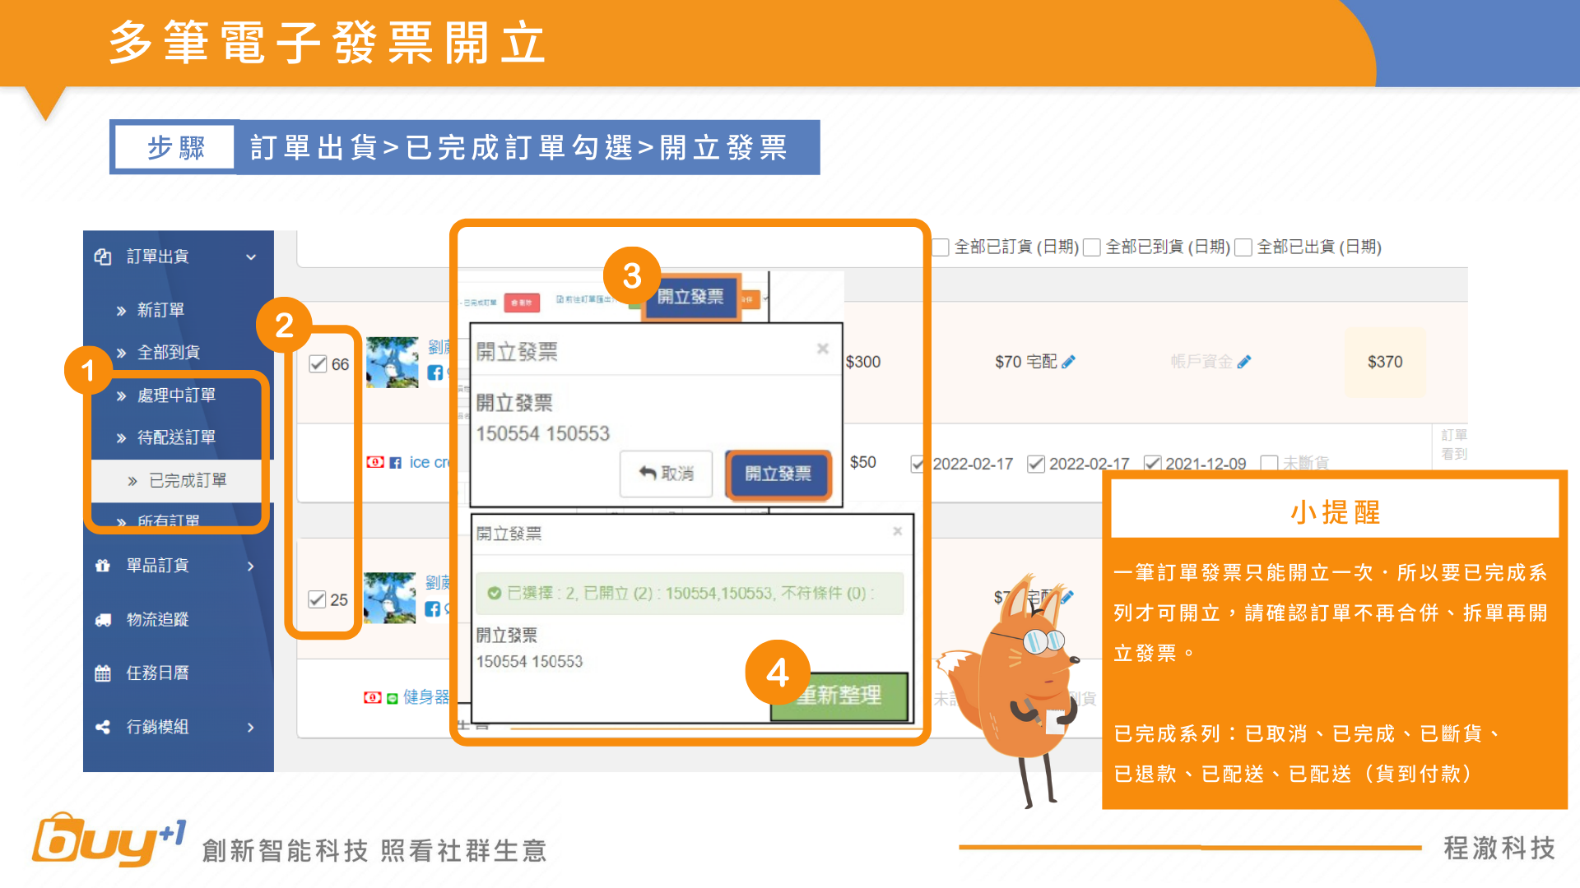Expand the 單品訂貨 submenu arrow
This screenshot has width=1580, height=888.
click(x=251, y=566)
